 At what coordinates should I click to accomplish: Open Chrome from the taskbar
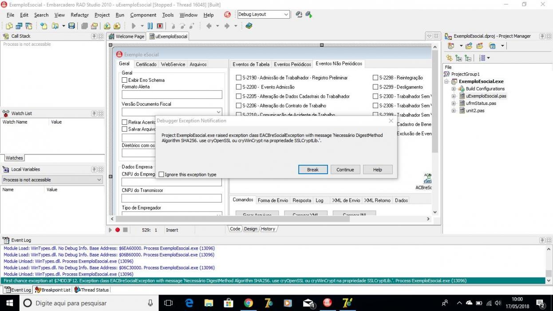[x=249, y=303]
